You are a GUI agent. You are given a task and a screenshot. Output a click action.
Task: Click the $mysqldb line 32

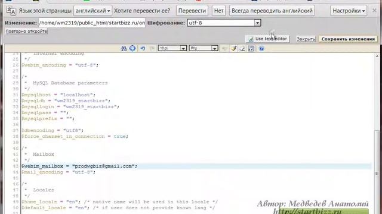point(66,100)
